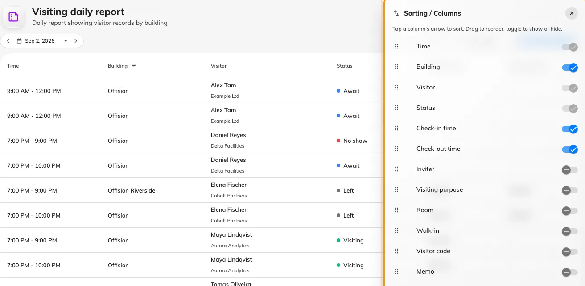This screenshot has width=585, height=286.
Task: Enable the Walk-in column toggle
Action: [x=570, y=231]
